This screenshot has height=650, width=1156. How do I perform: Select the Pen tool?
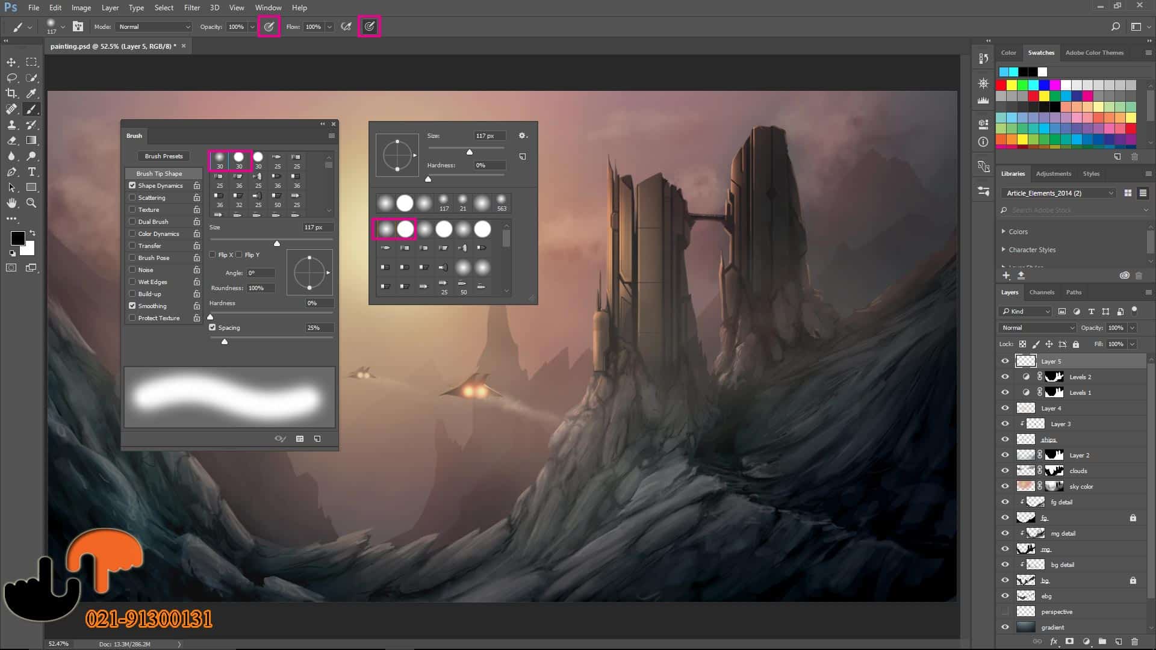click(11, 172)
